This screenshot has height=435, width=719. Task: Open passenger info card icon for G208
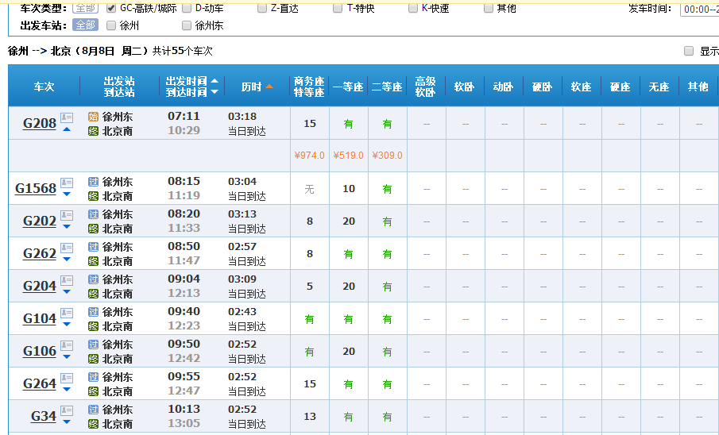click(x=67, y=117)
